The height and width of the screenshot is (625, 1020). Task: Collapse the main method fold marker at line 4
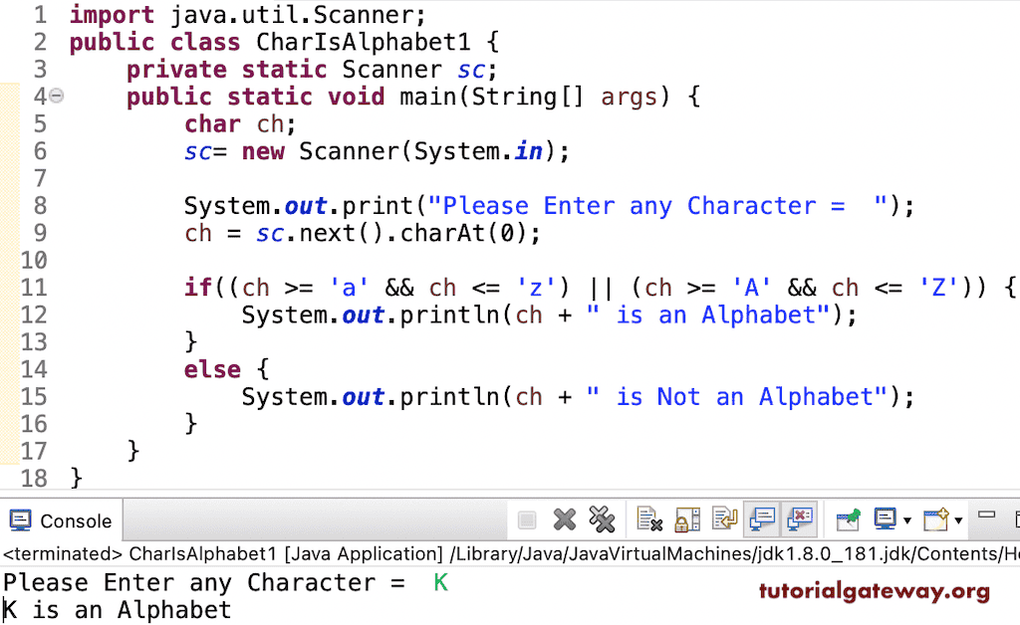56,97
